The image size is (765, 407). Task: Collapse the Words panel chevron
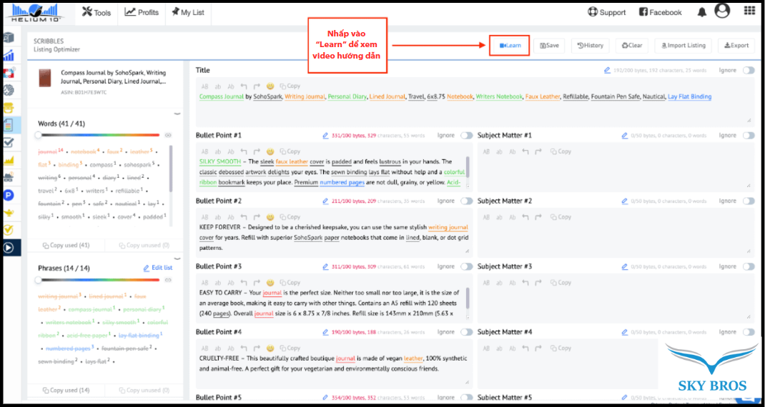177,114
